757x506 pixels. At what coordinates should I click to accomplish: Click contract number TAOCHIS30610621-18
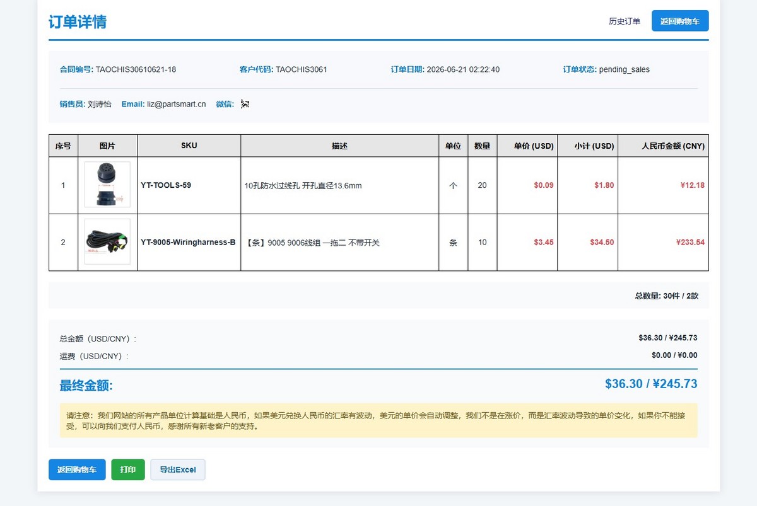pyautogui.click(x=136, y=69)
